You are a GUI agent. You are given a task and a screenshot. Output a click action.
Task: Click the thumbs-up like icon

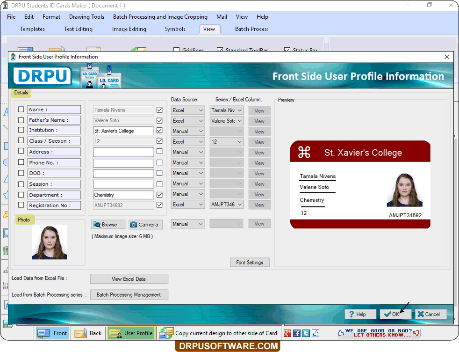coord(316,333)
